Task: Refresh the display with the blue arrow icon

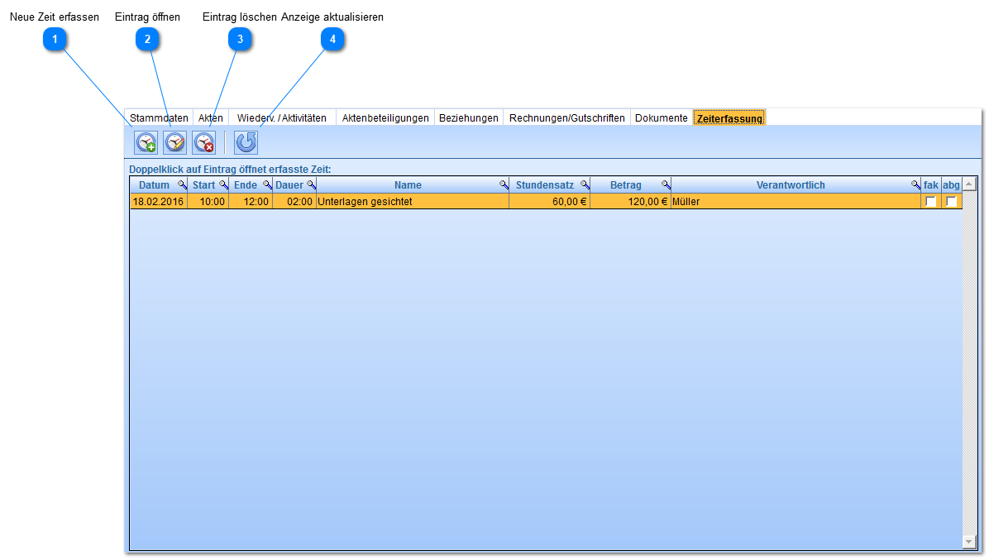Action: (x=246, y=143)
